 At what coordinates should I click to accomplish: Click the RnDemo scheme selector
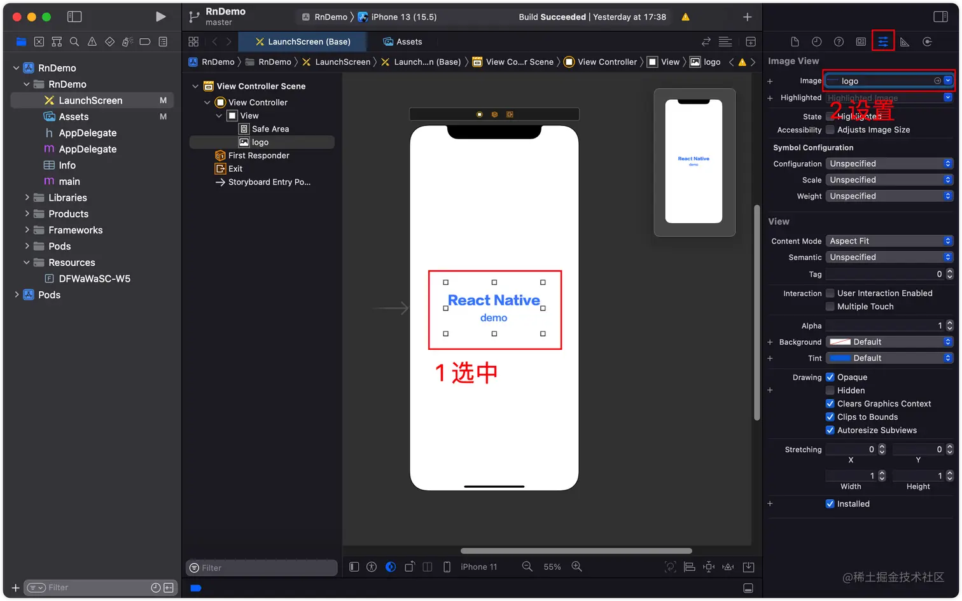click(x=324, y=17)
